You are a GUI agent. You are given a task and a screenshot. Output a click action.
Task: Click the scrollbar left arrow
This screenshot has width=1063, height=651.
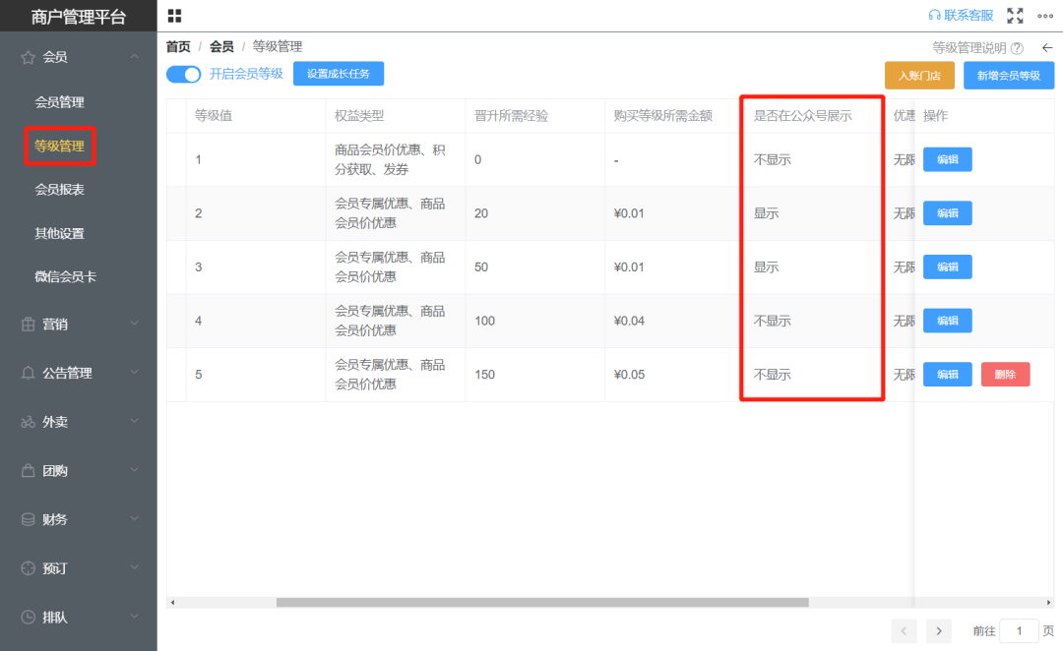[172, 602]
